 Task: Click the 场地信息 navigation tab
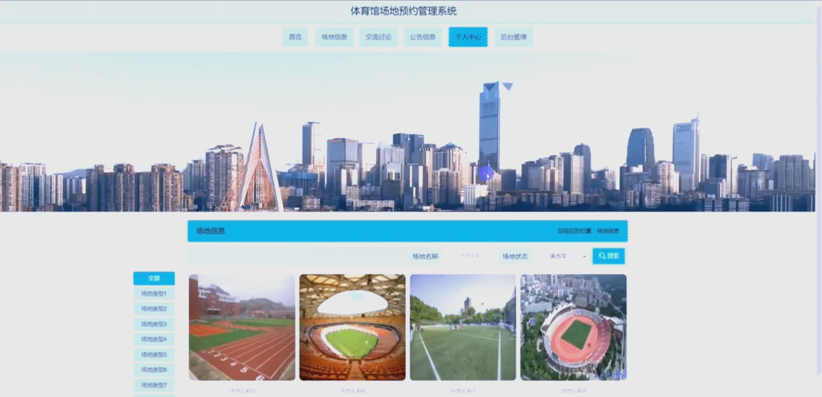point(334,36)
